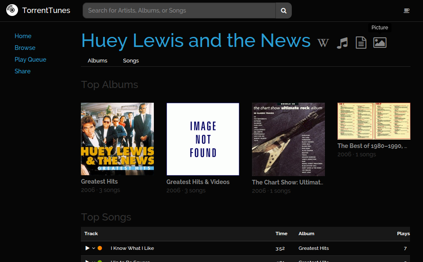Viewport: 423px width, 262px height.
Task: Click the Plays column header
Action: click(403, 233)
